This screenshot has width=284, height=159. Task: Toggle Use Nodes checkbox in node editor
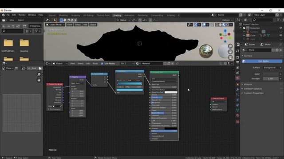[102, 64]
